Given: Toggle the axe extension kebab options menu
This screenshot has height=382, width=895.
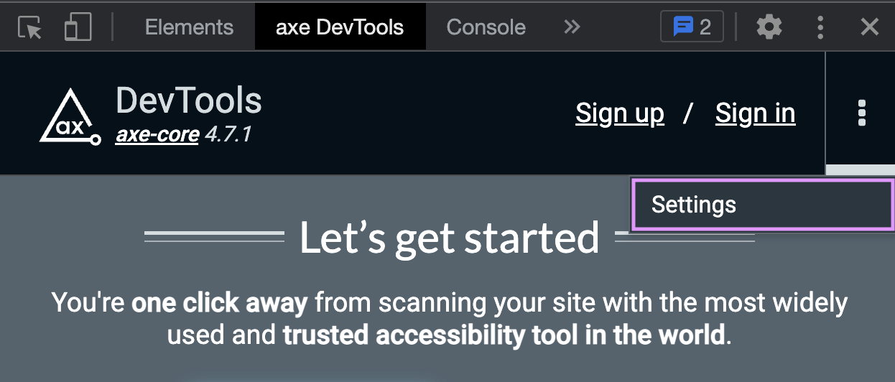Looking at the screenshot, I should 862,113.
